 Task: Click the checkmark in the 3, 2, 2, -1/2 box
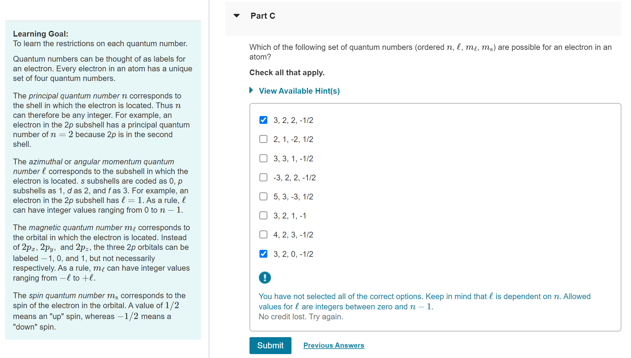pos(263,120)
